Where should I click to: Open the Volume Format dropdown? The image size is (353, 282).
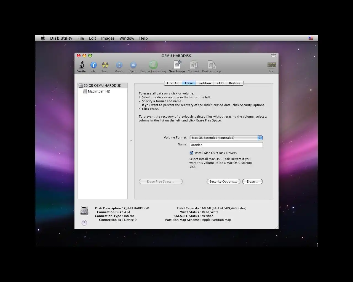point(226,138)
